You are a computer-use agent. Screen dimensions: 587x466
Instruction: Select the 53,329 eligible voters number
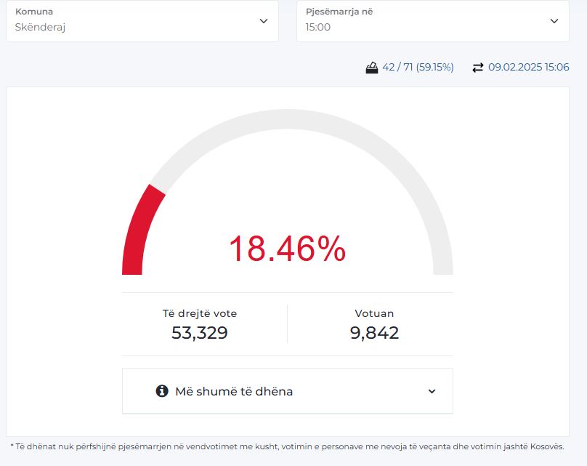pos(200,333)
